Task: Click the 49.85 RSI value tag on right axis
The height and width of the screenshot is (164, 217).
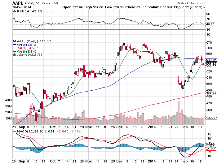Action: tap(210, 24)
